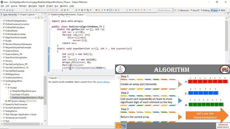The image size is (230, 129).
Task: Select the SMSAppDemo project
Action: pyautogui.click(x=13, y=74)
